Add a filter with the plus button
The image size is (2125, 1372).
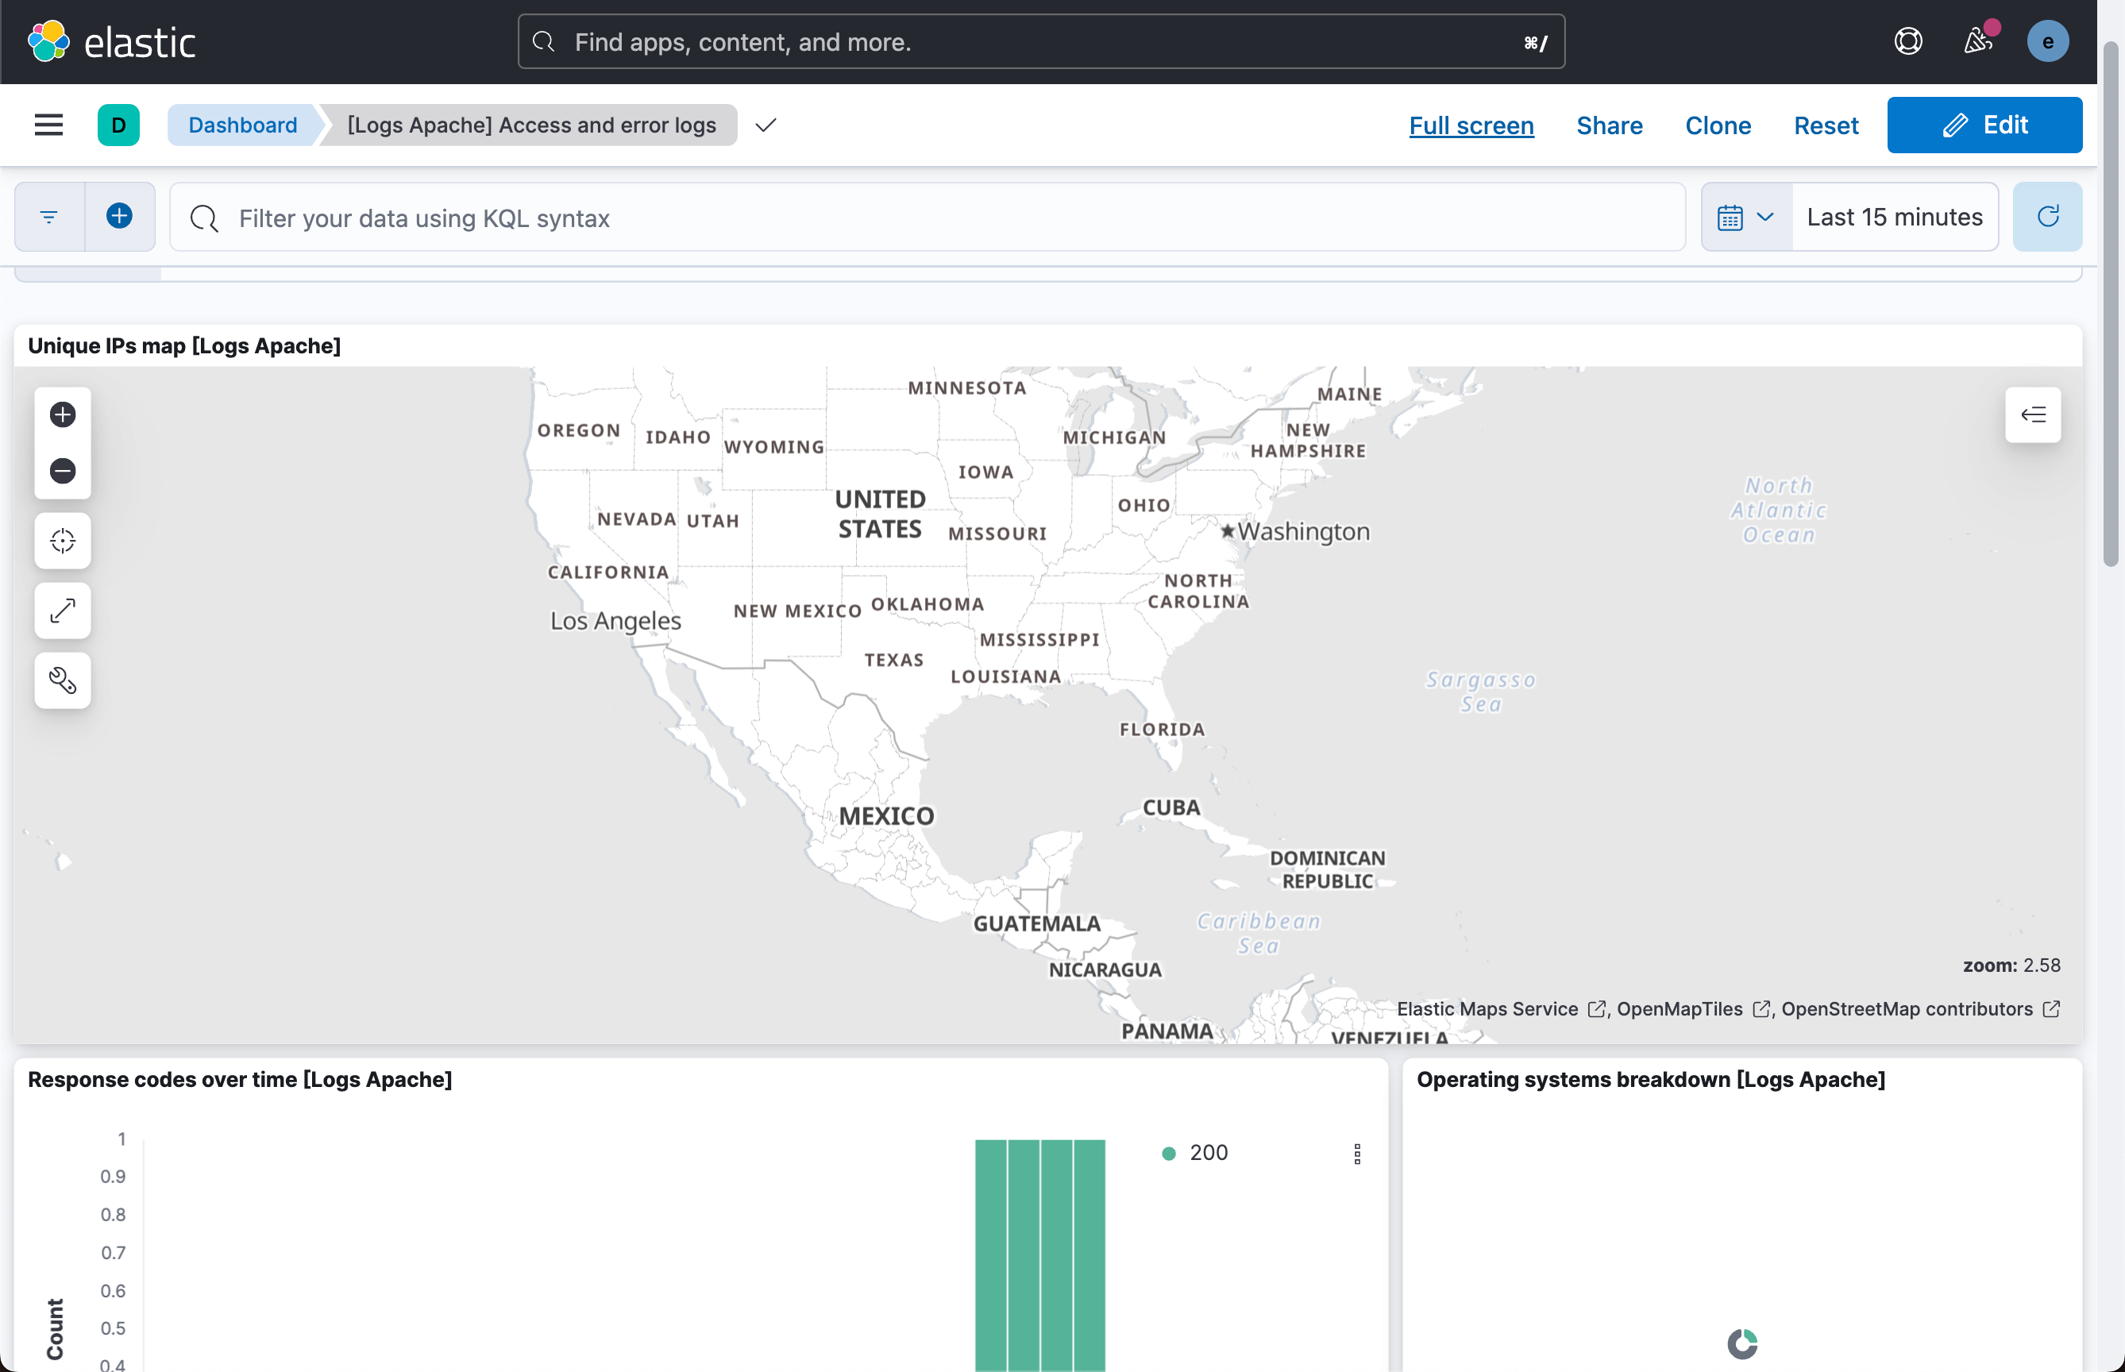[x=119, y=217]
